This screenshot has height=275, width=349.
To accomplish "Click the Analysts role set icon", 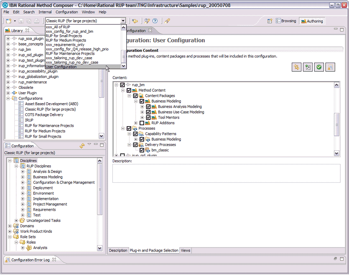I will point(29,247).
